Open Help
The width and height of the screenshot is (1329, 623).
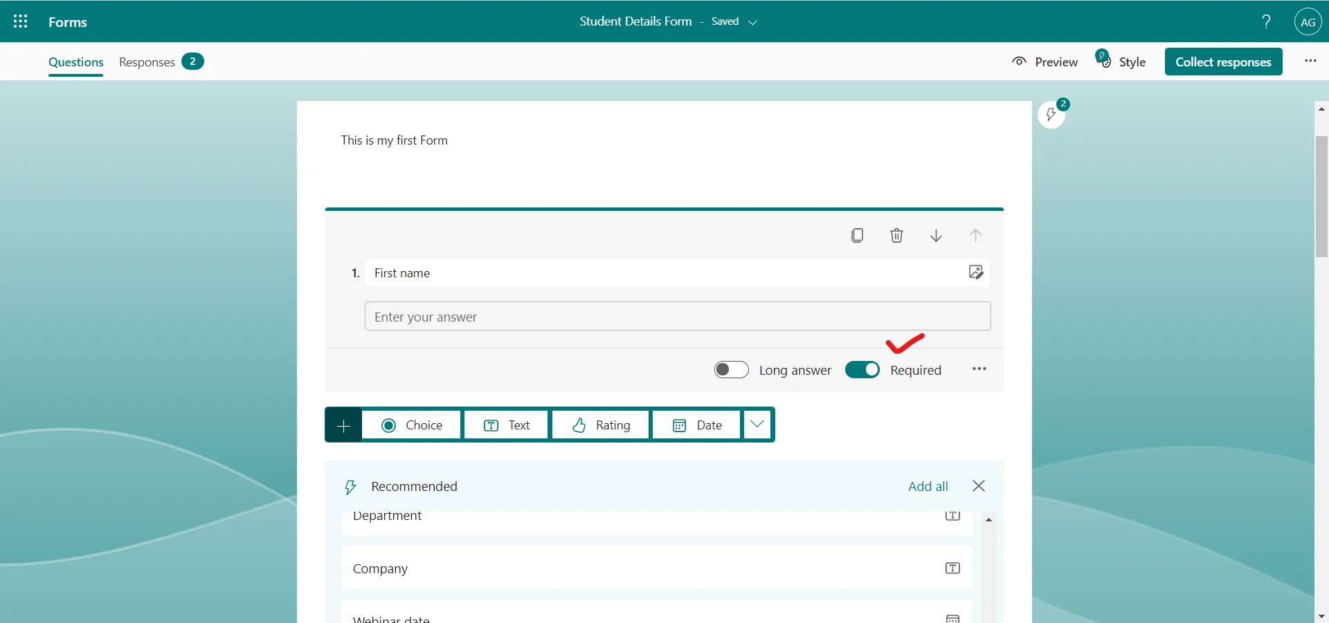click(x=1266, y=21)
